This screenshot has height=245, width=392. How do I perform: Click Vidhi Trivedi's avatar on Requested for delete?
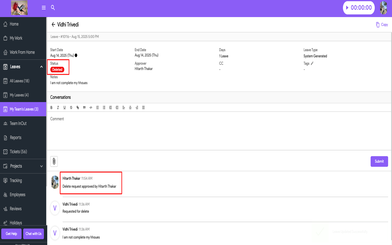pos(55,208)
